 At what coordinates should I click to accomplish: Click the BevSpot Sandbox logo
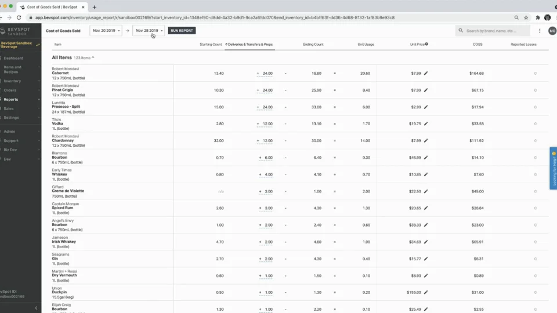16,31
